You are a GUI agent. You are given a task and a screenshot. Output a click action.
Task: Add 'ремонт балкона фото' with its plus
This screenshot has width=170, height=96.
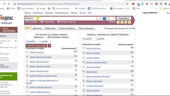(x=27, y=62)
